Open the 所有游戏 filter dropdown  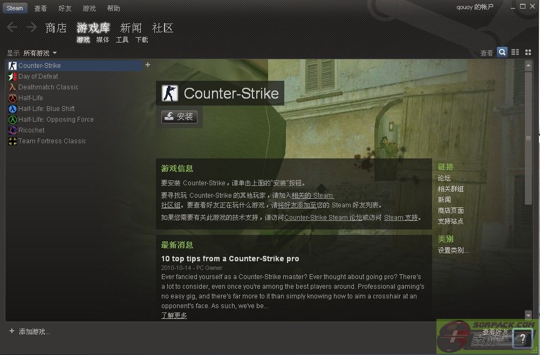39,53
